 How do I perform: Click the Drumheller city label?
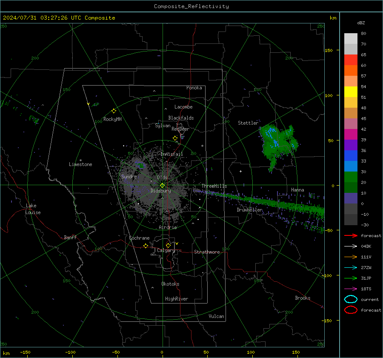[249, 210]
